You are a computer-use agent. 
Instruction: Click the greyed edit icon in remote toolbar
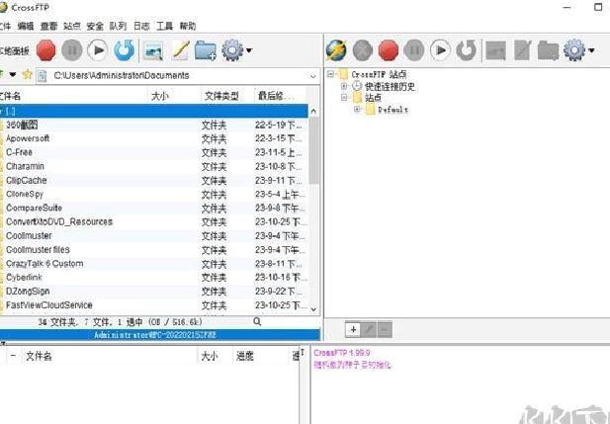point(522,50)
